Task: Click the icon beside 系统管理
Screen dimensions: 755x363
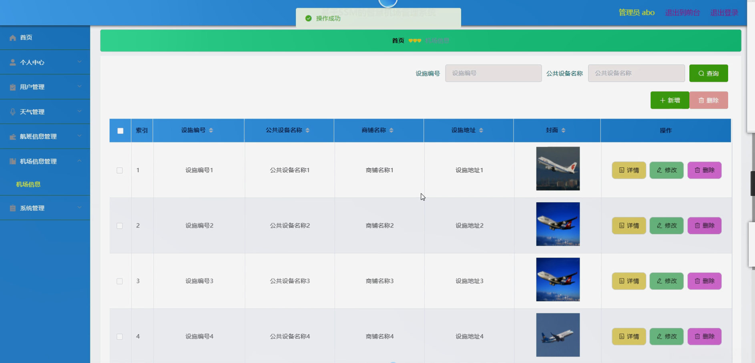Action: coord(13,208)
